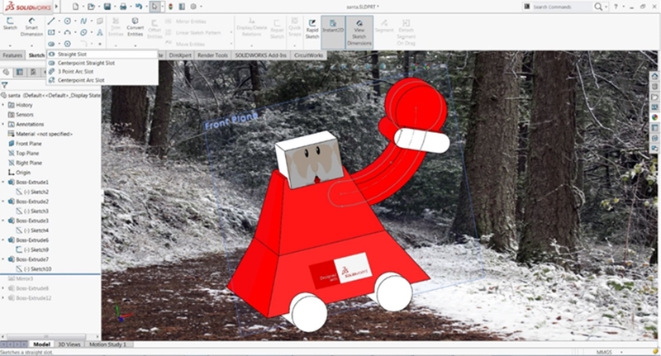The height and width of the screenshot is (356, 661).
Task: Select the Arc sketch tool
Action: pos(68,32)
